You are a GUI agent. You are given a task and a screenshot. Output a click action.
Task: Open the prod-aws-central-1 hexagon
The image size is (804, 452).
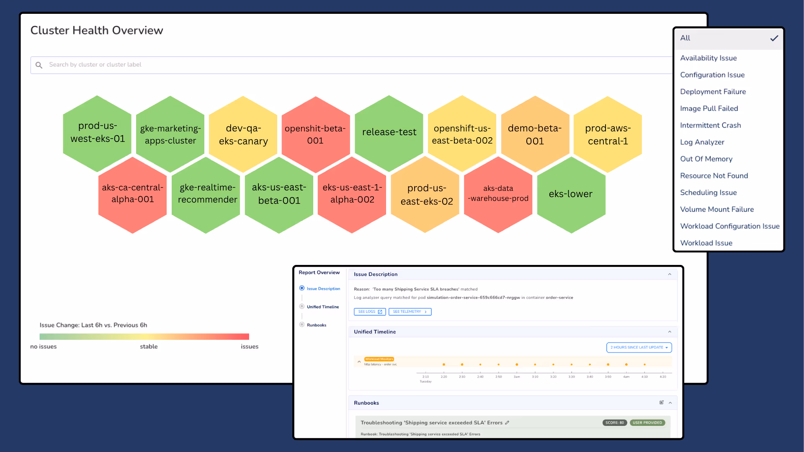608,134
